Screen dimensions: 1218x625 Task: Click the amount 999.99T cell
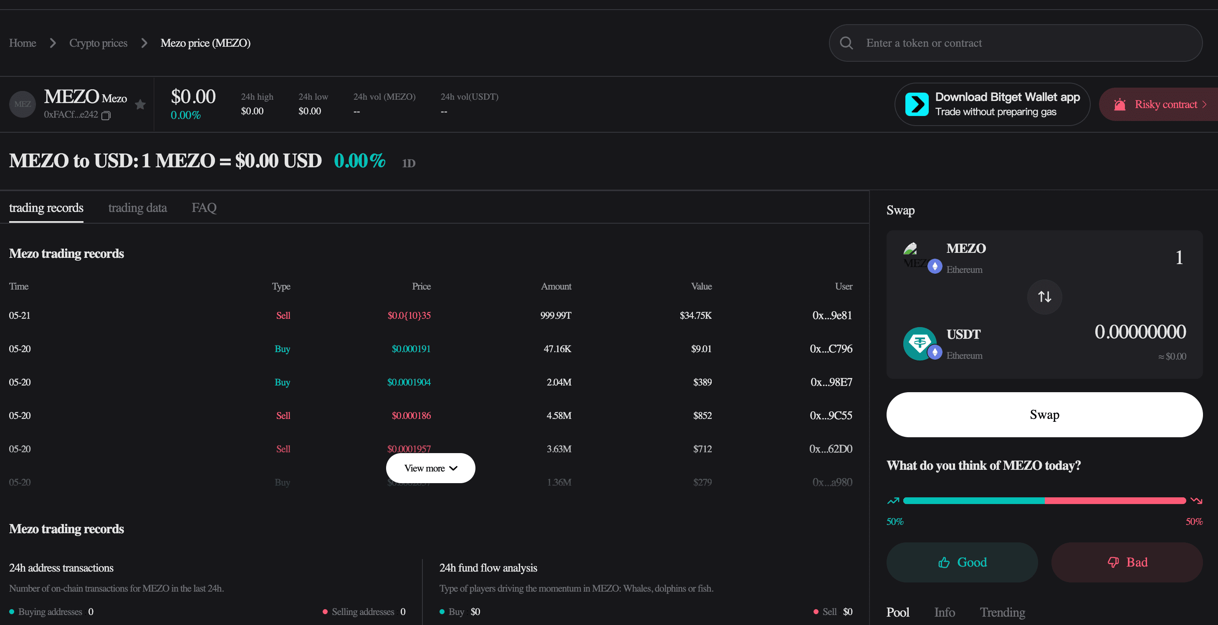click(556, 315)
